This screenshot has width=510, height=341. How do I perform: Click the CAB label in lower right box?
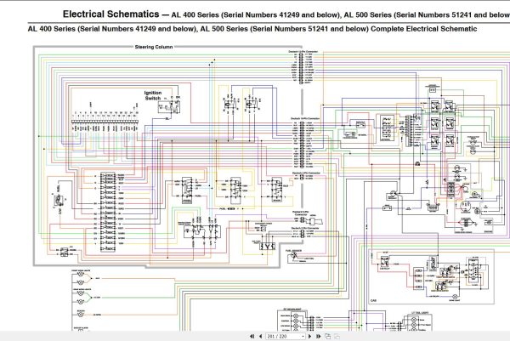pos(373,301)
